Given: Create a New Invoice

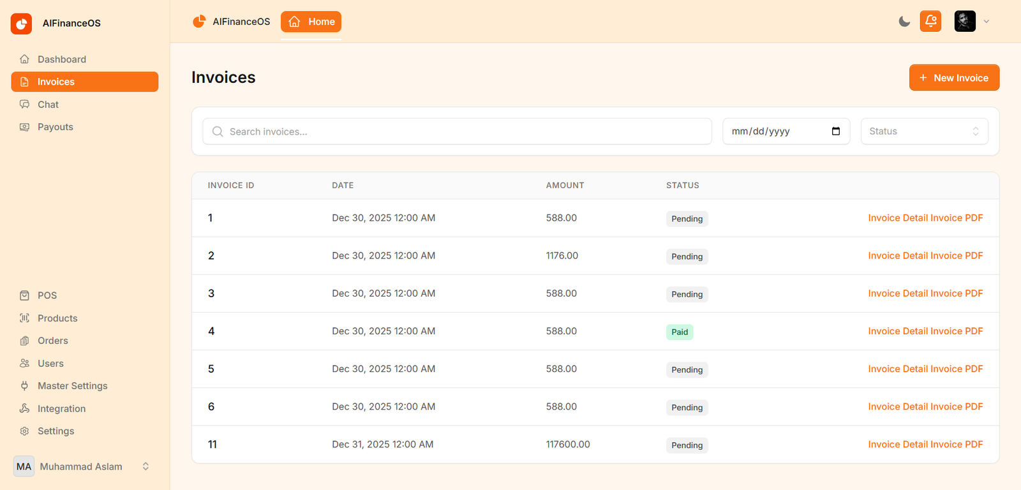Looking at the screenshot, I should [x=954, y=78].
